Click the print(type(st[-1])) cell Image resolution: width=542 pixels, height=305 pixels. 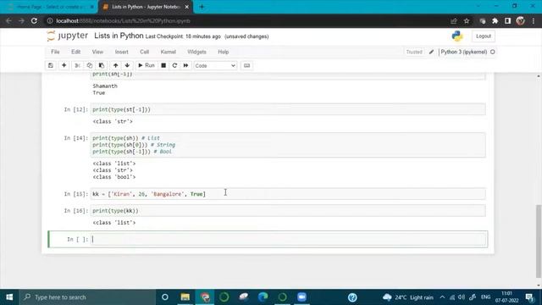(x=288, y=109)
